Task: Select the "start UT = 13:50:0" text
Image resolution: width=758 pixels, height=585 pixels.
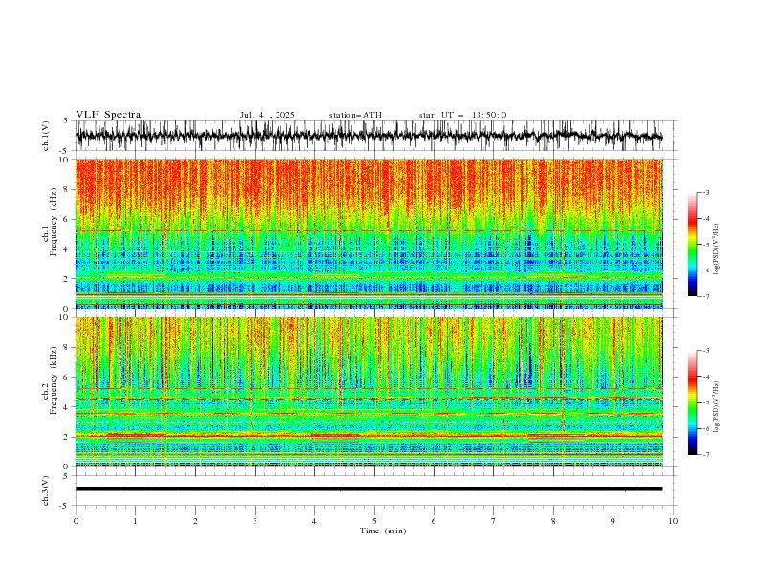Action: point(462,115)
